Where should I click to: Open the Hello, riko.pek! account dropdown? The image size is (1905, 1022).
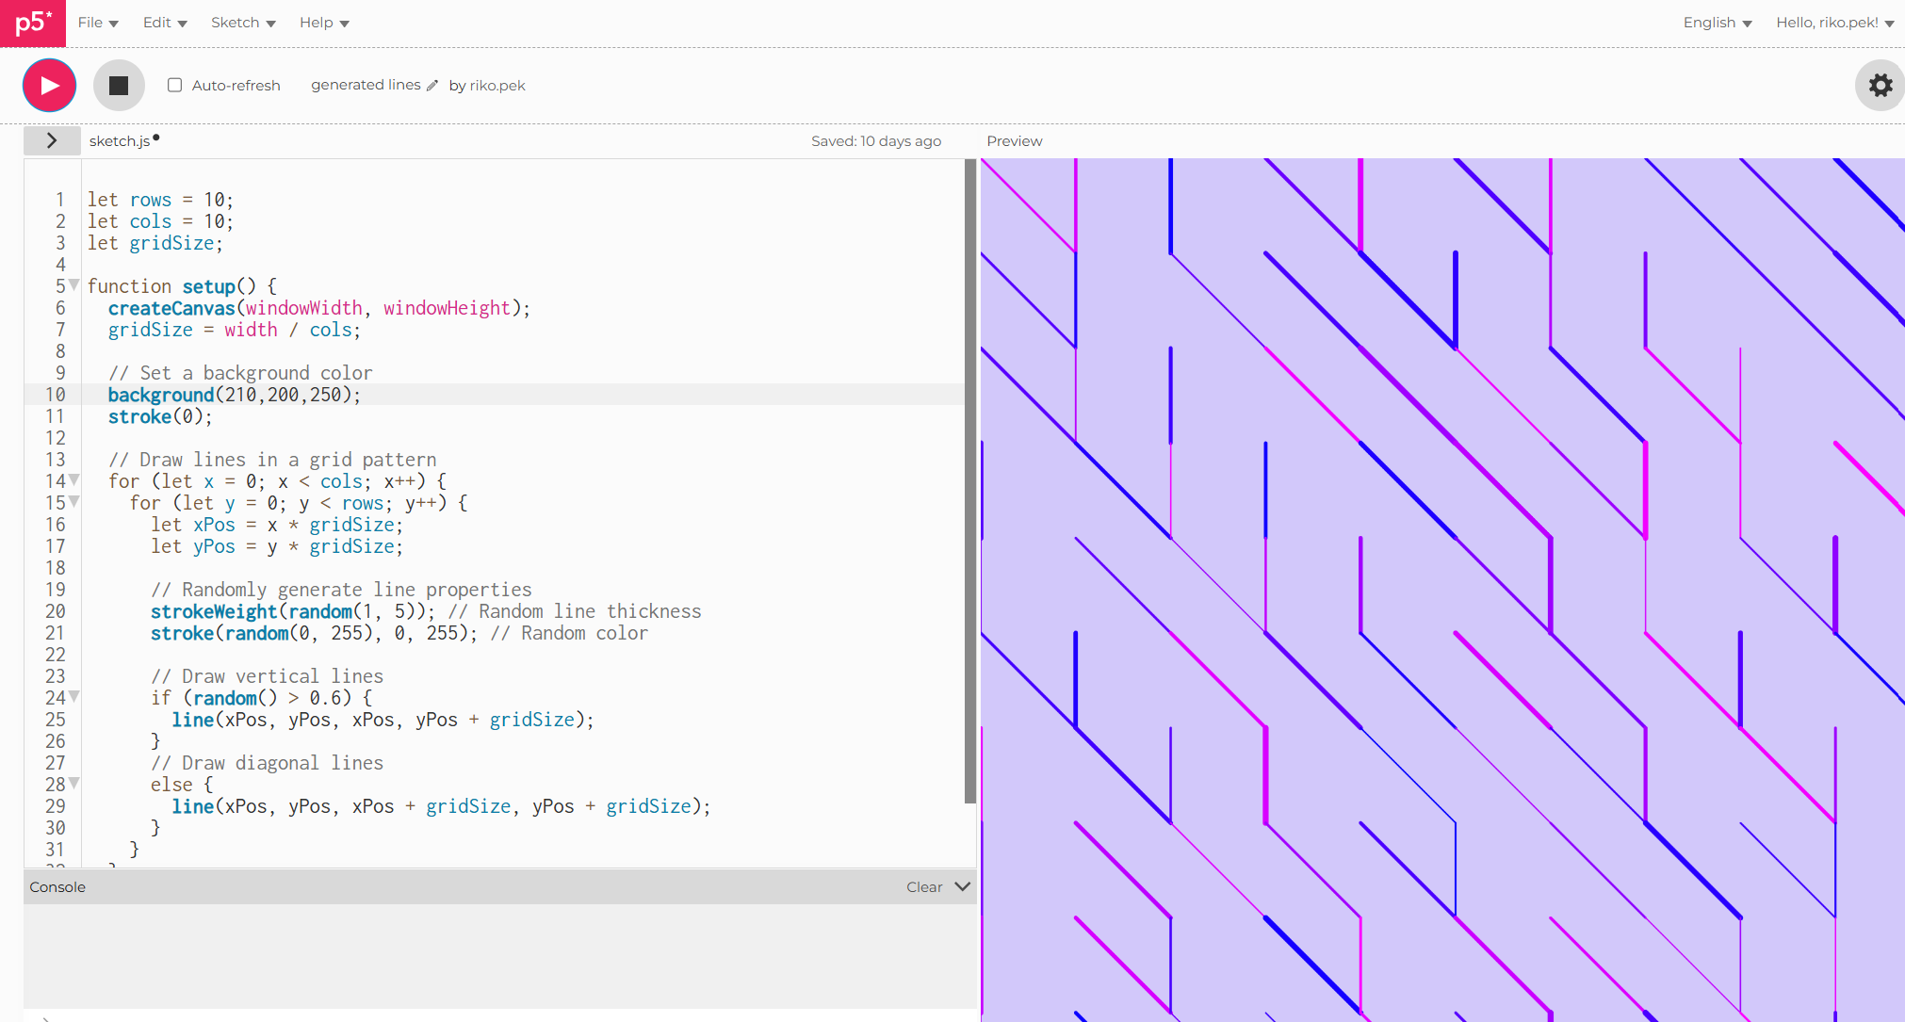(x=1834, y=23)
